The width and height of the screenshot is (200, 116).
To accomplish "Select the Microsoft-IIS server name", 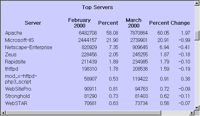I will (x=19, y=40).
